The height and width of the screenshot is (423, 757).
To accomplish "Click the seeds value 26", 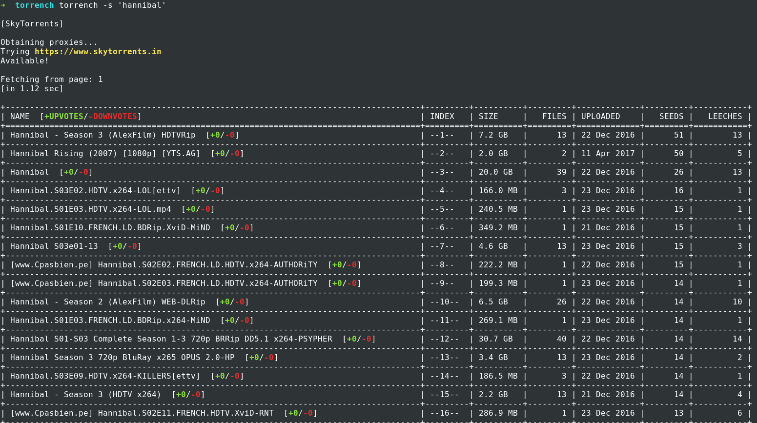I will [x=679, y=172].
